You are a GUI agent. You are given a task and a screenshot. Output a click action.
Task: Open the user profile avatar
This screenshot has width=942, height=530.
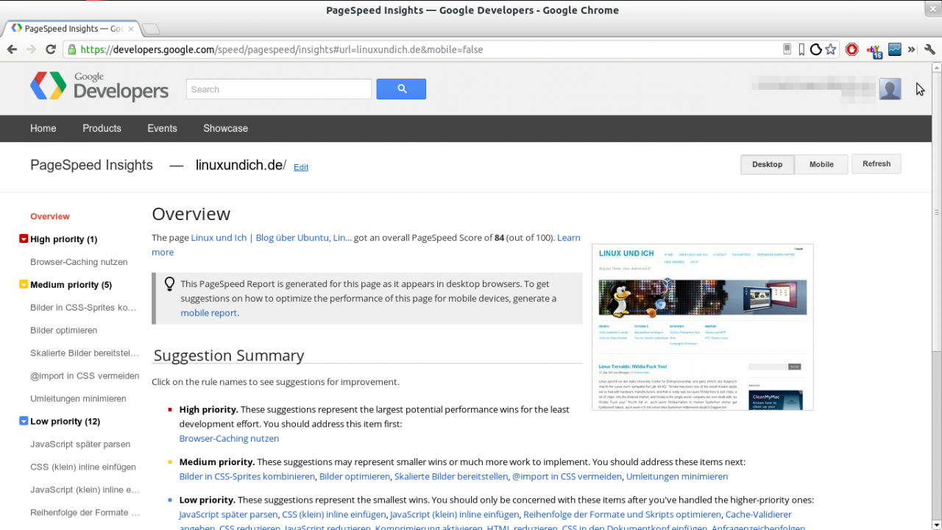[890, 89]
